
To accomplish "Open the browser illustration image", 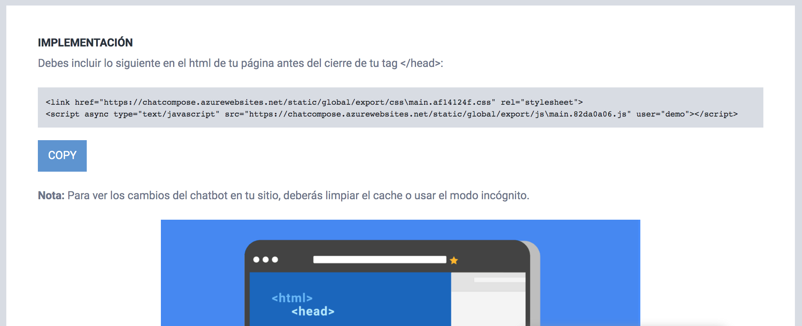I will point(401,273).
